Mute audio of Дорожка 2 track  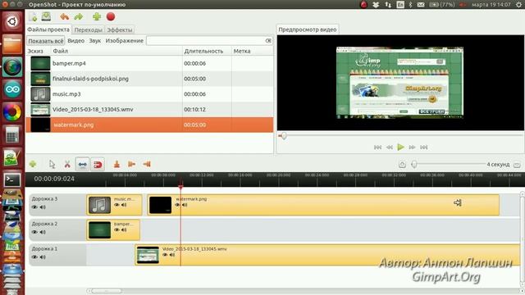[x=43, y=232]
